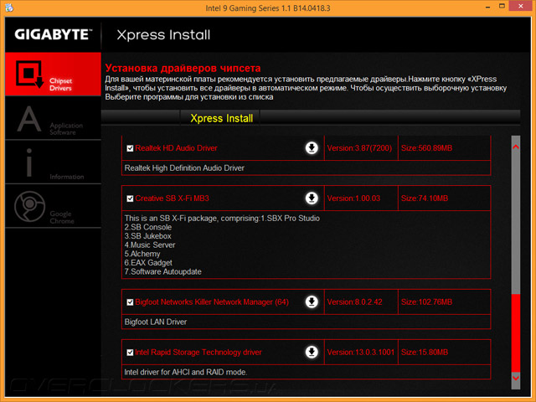The image size is (536, 402).
Task: Click the 6.EAX Gadget line
Action: (x=148, y=262)
